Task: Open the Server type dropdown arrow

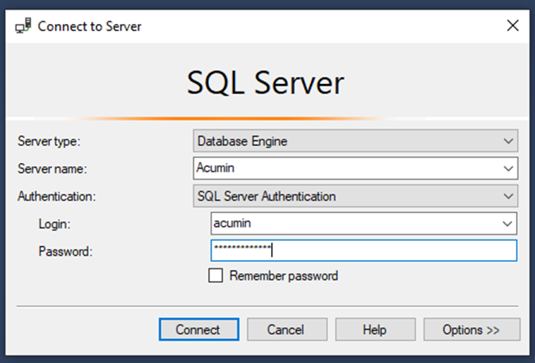Action: tap(508, 141)
